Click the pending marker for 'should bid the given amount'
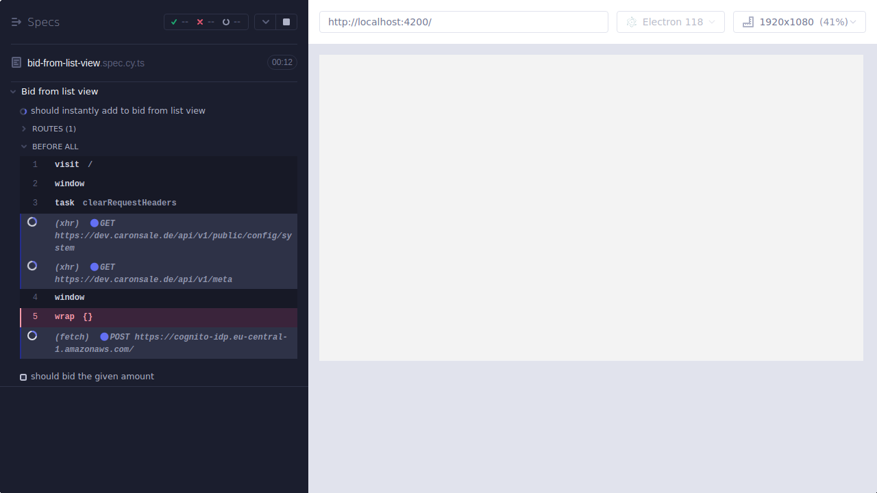 pos(23,377)
